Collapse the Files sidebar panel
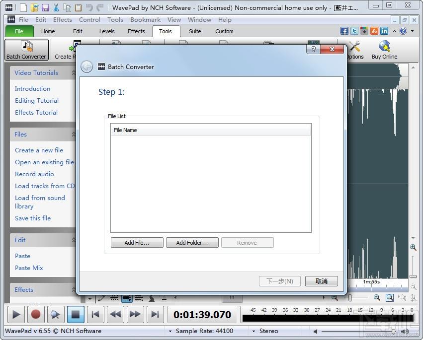Image resolution: width=423 pixels, height=340 pixels. pos(74,134)
